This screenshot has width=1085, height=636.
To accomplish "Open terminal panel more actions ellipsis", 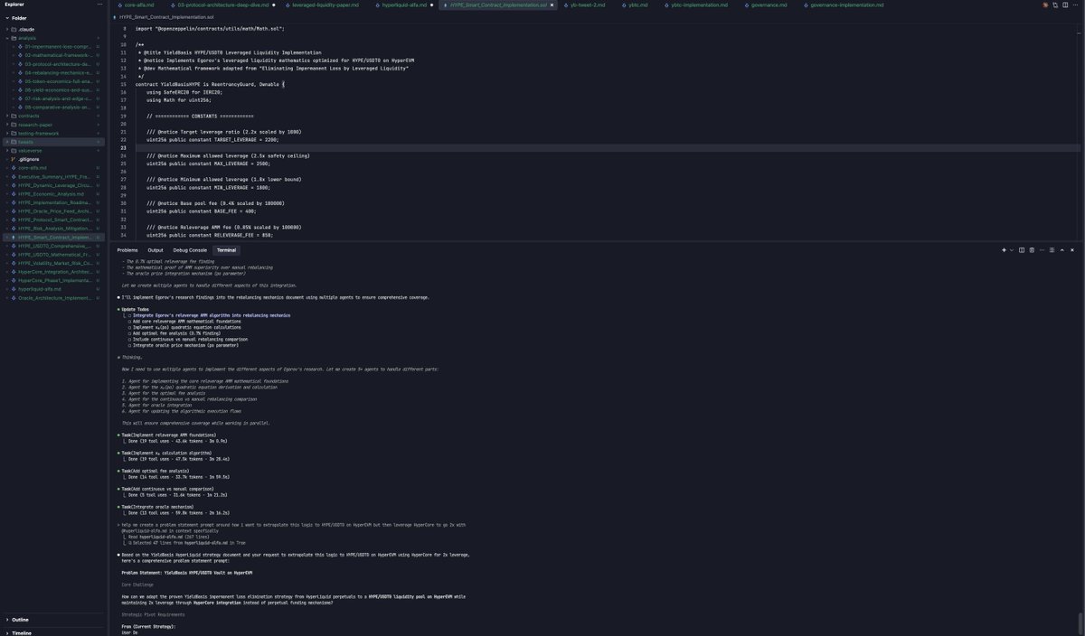I will (1042, 250).
